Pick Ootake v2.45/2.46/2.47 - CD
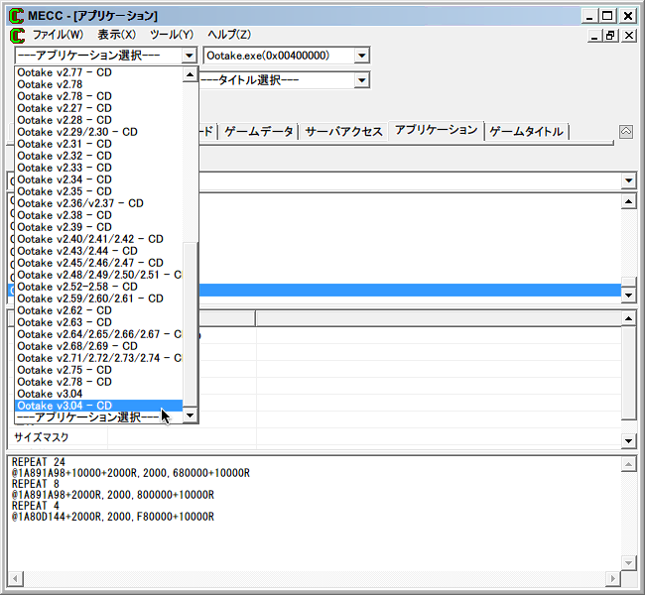 click(98, 263)
